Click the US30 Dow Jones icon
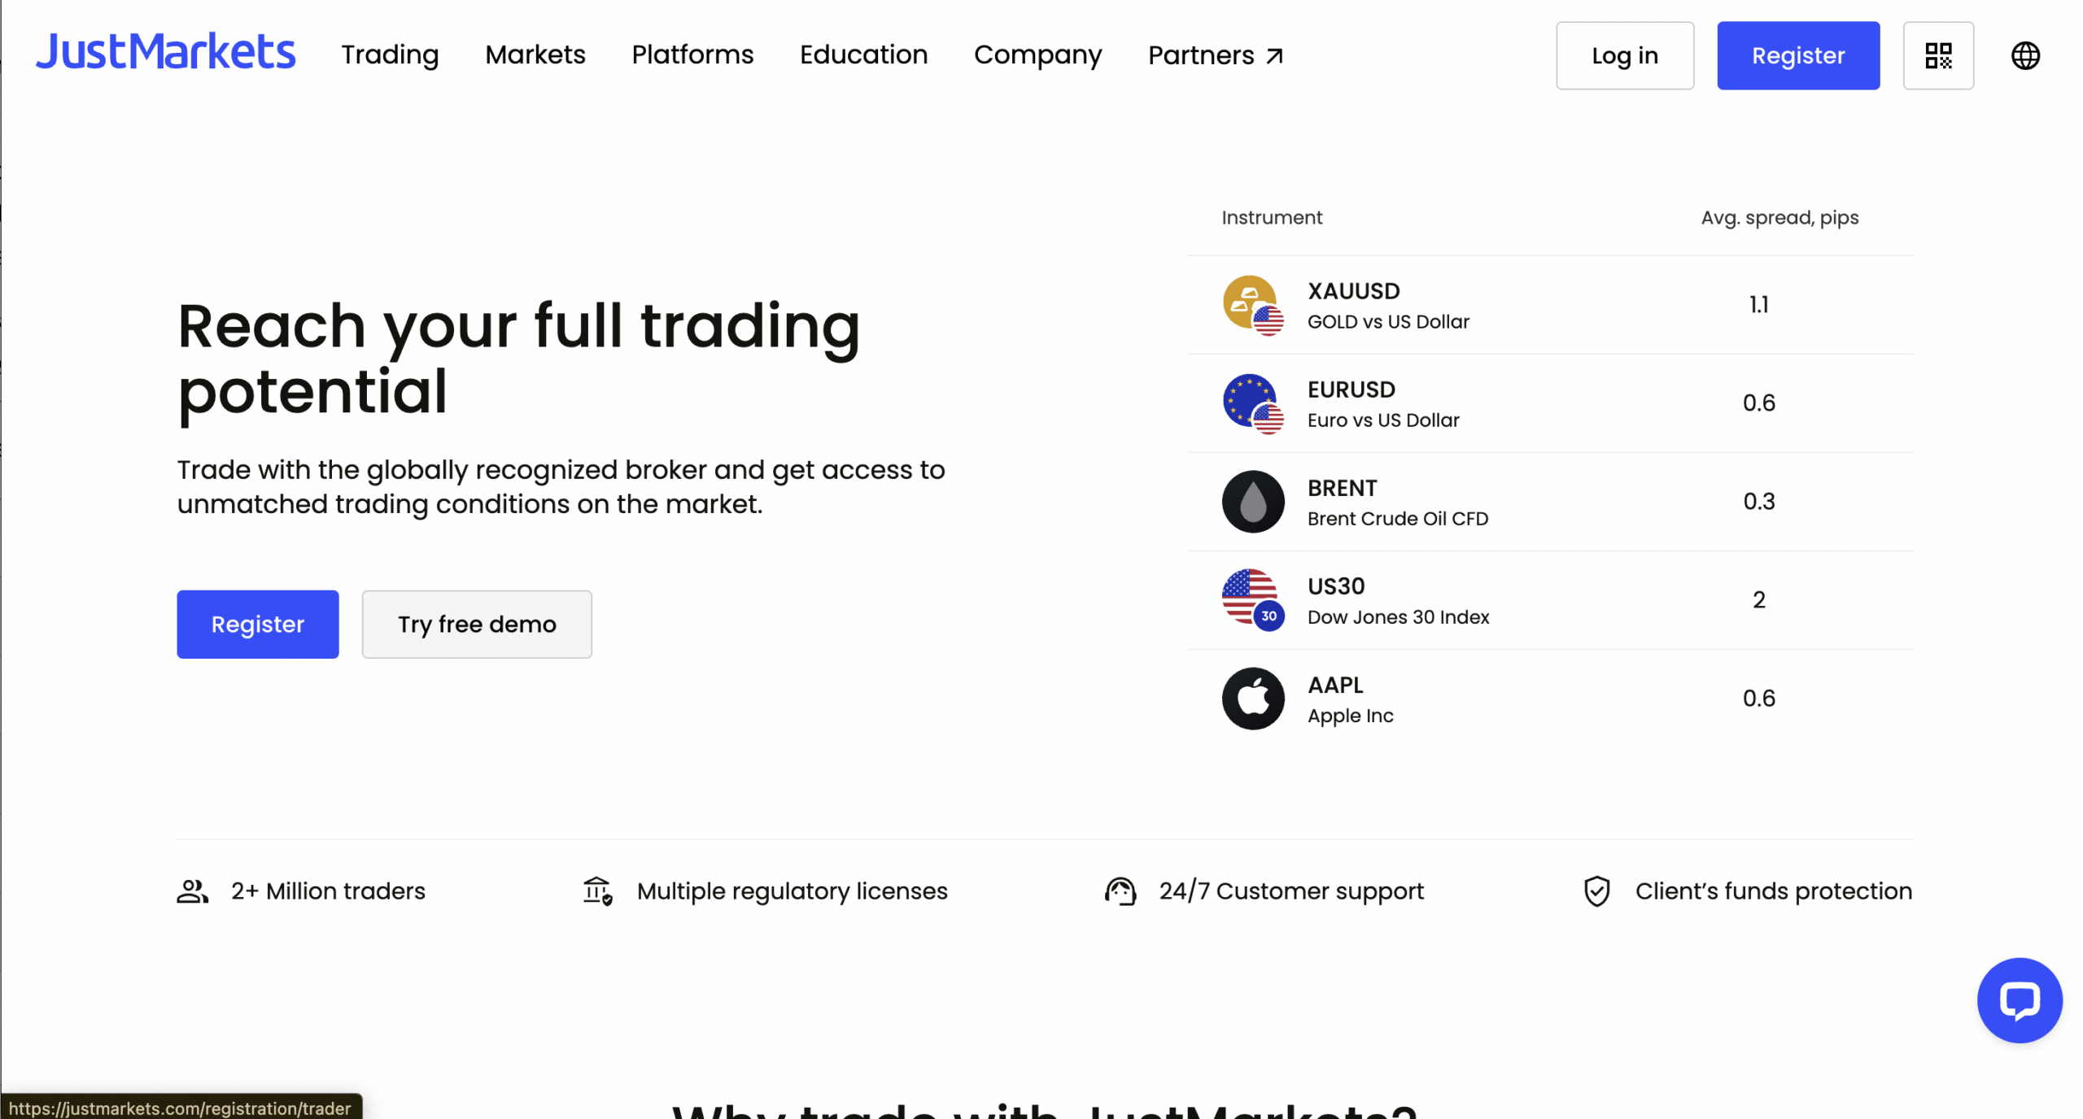Image resolution: width=2083 pixels, height=1119 pixels. coord(1252,600)
